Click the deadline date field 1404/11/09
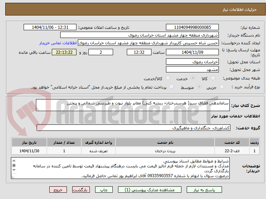The image size is (266, 199). [192, 52]
